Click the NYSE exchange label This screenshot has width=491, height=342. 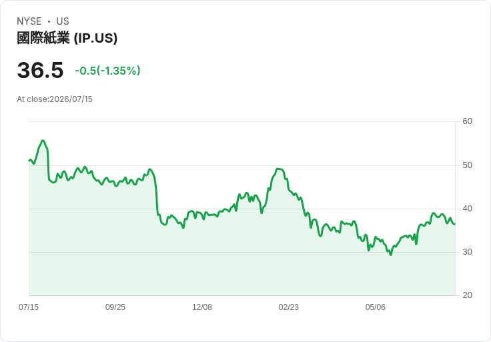pos(29,21)
